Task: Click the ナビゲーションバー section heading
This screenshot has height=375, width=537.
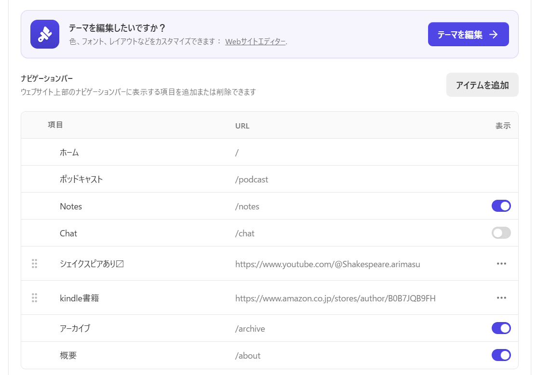Action: 47,78
